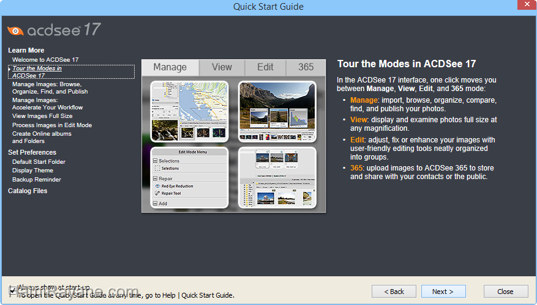Open Manage Images: Browse, Organize, Find topic

tap(50, 88)
